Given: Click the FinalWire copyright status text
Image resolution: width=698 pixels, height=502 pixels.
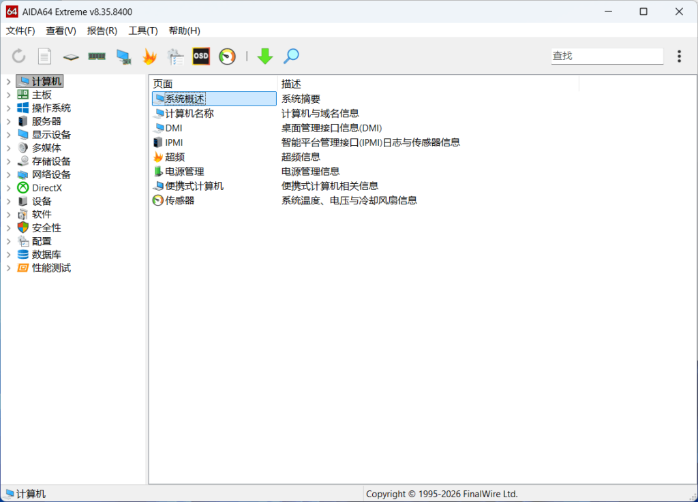Looking at the screenshot, I should click(x=442, y=494).
